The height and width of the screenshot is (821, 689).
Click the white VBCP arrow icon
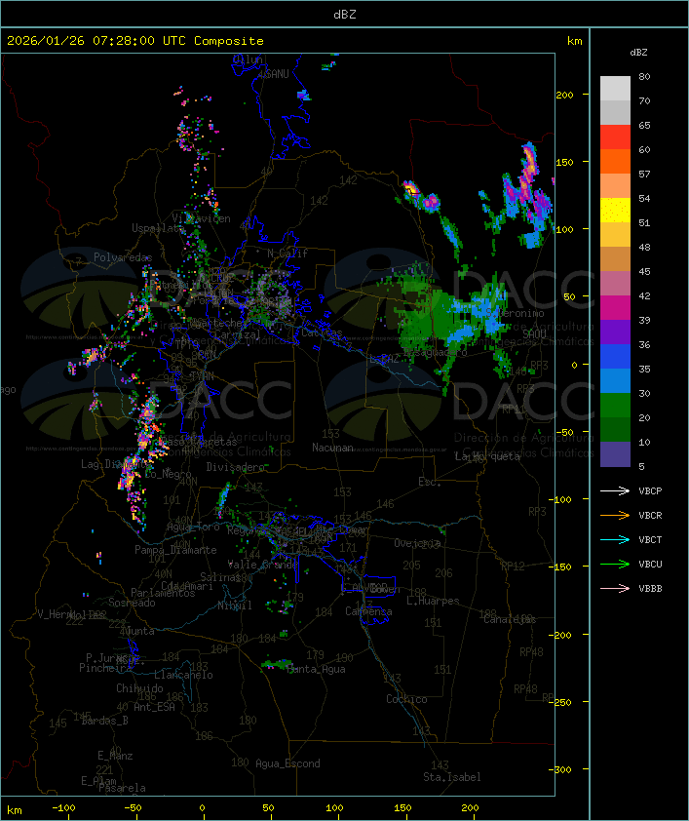click(615, 491)
